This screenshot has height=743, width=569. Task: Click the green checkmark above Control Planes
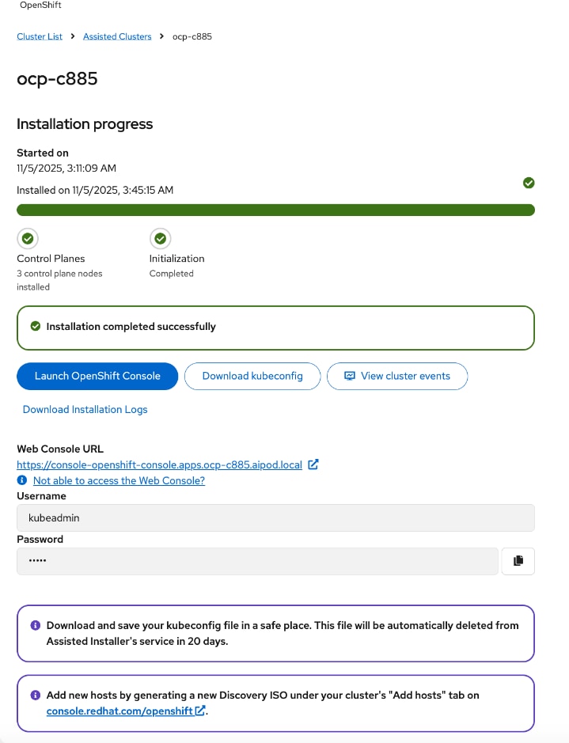[27, 238]
